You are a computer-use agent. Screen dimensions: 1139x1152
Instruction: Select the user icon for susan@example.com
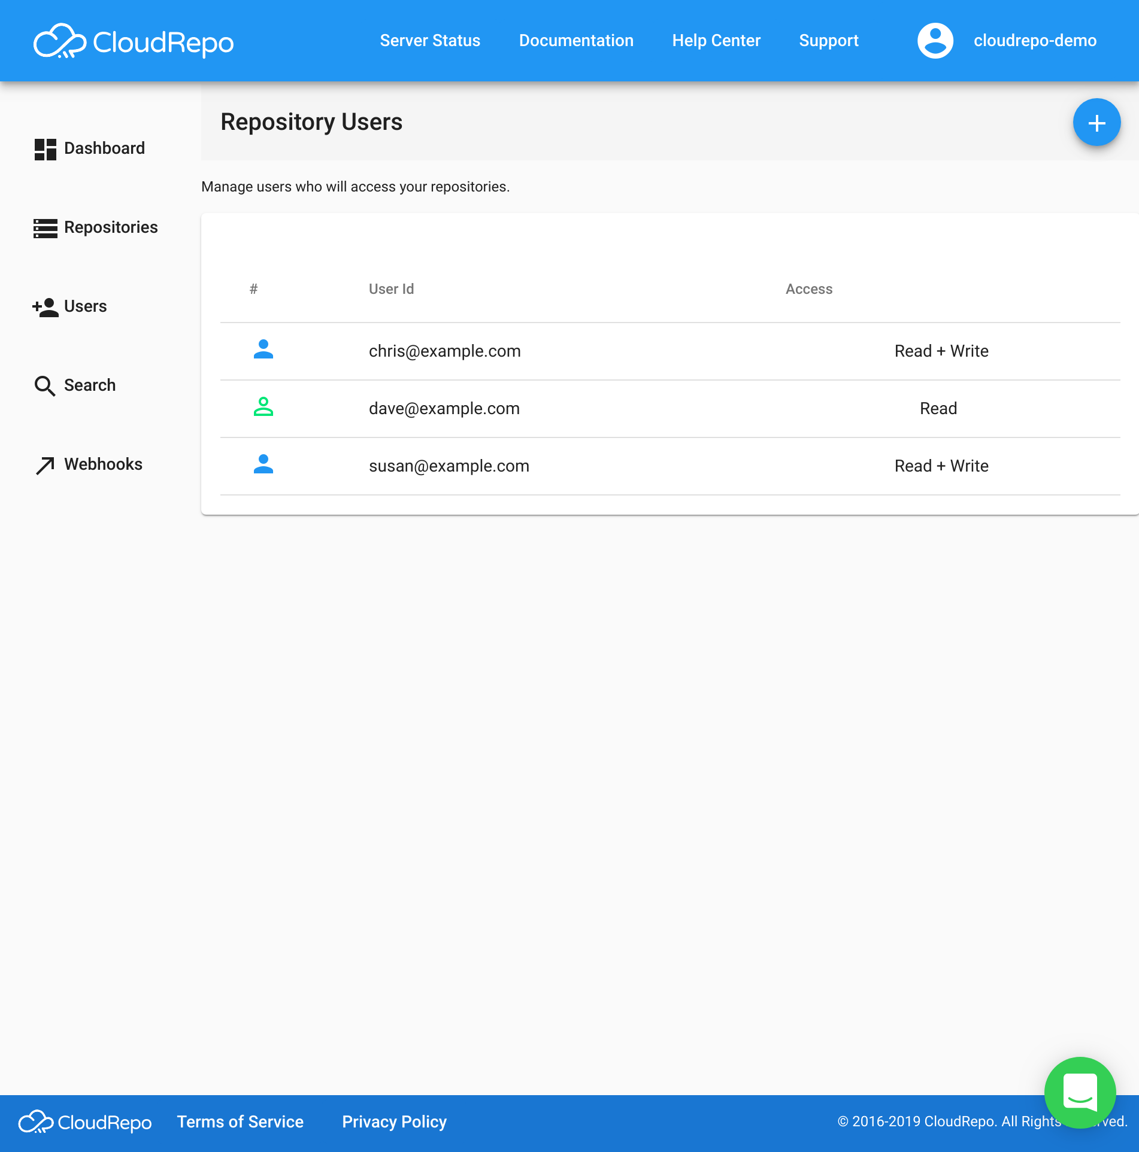(x=263, y=464)
